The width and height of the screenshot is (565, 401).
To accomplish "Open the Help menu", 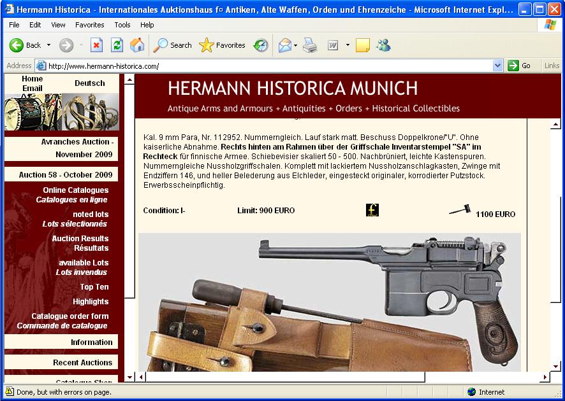I will 147,25.
